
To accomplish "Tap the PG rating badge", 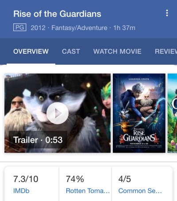I will (20, 27).
